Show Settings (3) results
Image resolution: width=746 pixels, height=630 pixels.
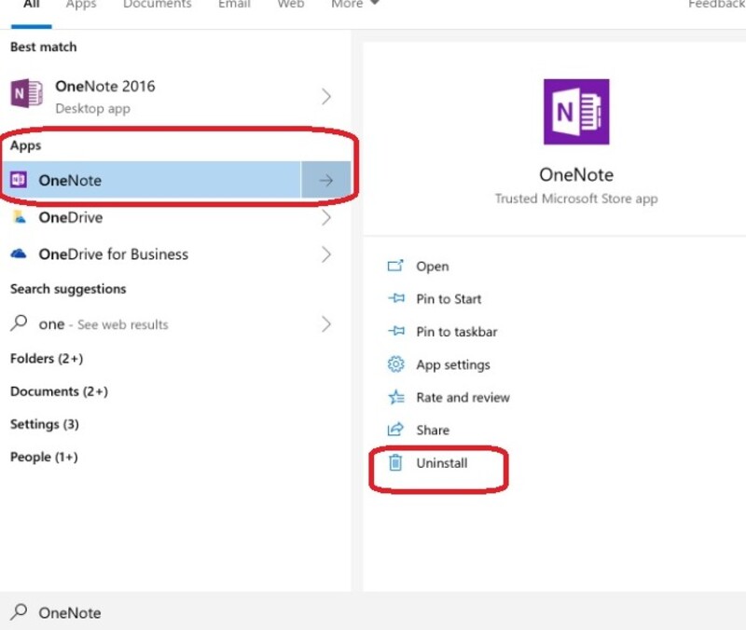click(44, 424)
